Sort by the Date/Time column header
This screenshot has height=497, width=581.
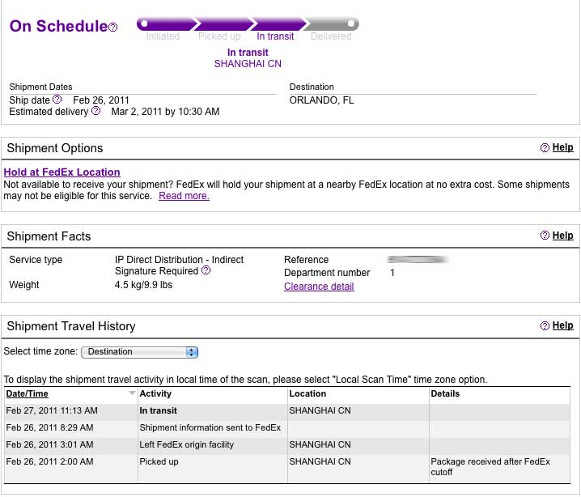(27, 393)
